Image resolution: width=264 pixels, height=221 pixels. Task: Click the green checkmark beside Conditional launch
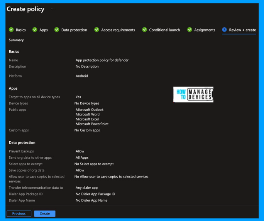click(144, 30)
